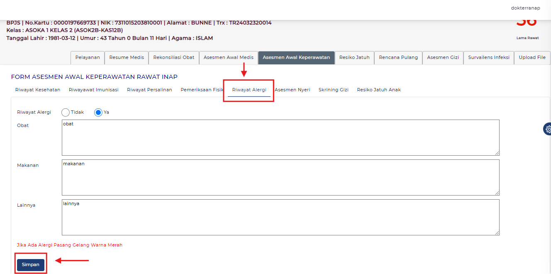Screen dimensions: 551x274
Task: Click inside the Makanan text area
Action: tap(280, 178)
